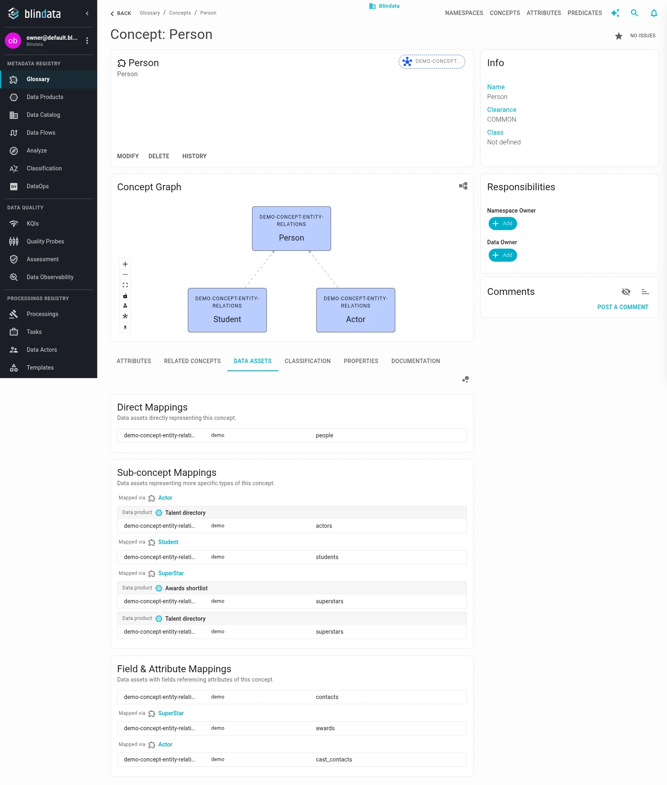
Task: Download the concept graph image
Action: [x=125, y=327]
